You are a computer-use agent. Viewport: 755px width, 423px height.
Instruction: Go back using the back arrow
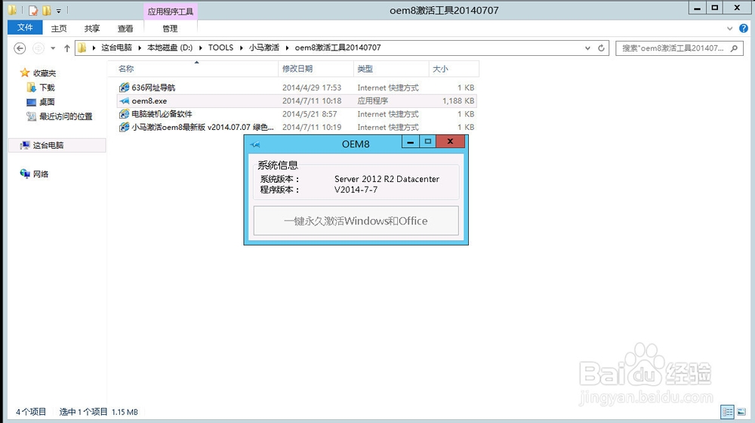tap(20, 48)
